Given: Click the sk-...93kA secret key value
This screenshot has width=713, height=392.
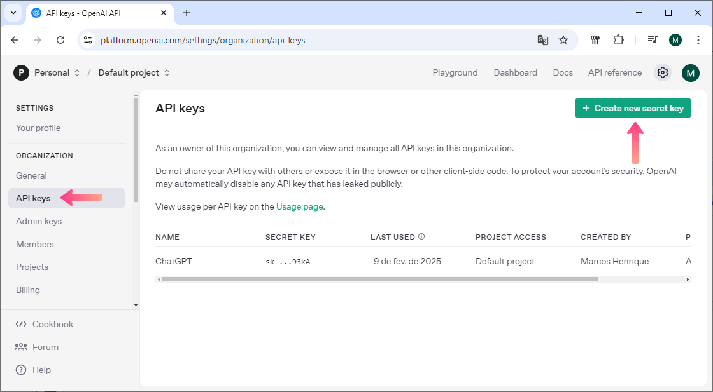Looking at the screenshot, I should click(288, 262).
